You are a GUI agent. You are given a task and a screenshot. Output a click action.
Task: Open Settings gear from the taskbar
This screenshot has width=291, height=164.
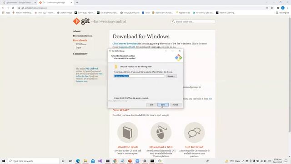(x=145, y=161)
